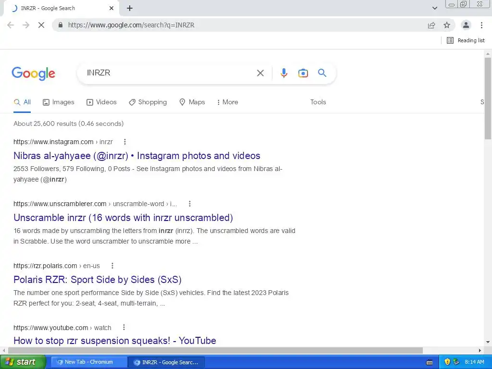Open the security shield tray icon
The height and width of the screenshot is (369, 492).
pos(447,362)
